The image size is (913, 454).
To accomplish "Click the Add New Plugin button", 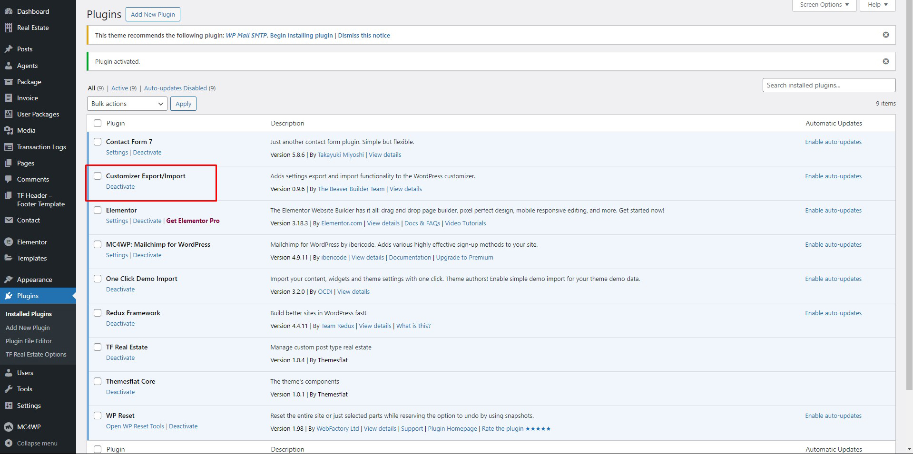I will click(153, 14).
